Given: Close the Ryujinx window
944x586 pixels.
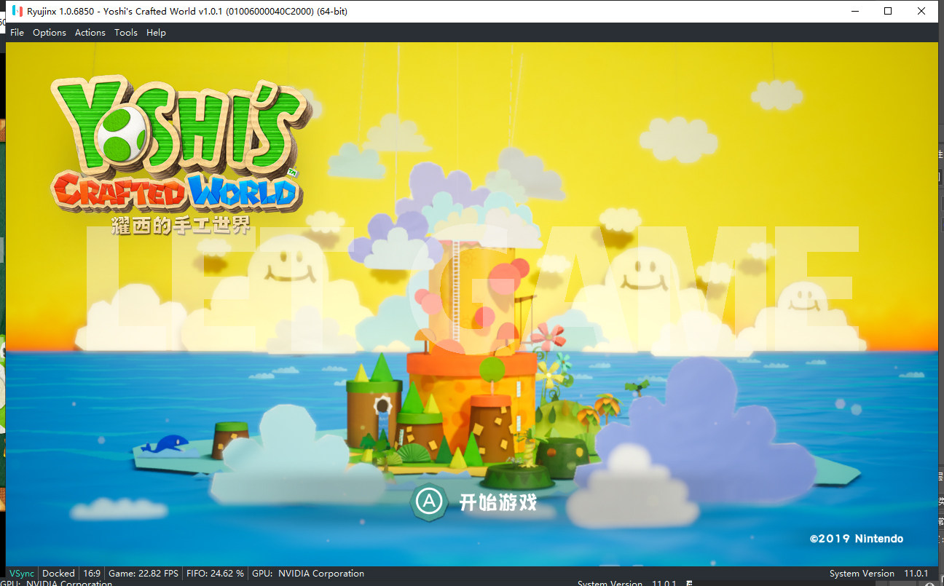Looking at the screenshot, I should (x=922, y=11).
